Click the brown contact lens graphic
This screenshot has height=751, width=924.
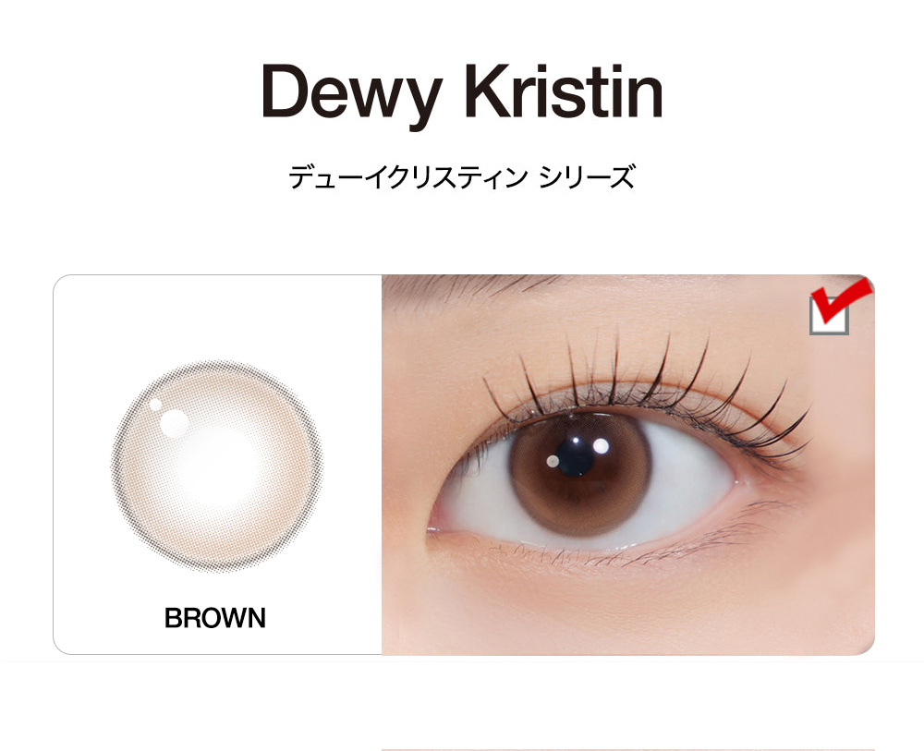coord(217,466)
